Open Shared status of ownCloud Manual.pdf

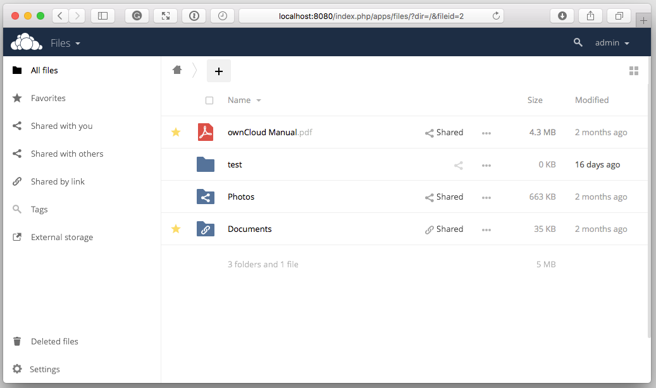[x=444, y=133]
